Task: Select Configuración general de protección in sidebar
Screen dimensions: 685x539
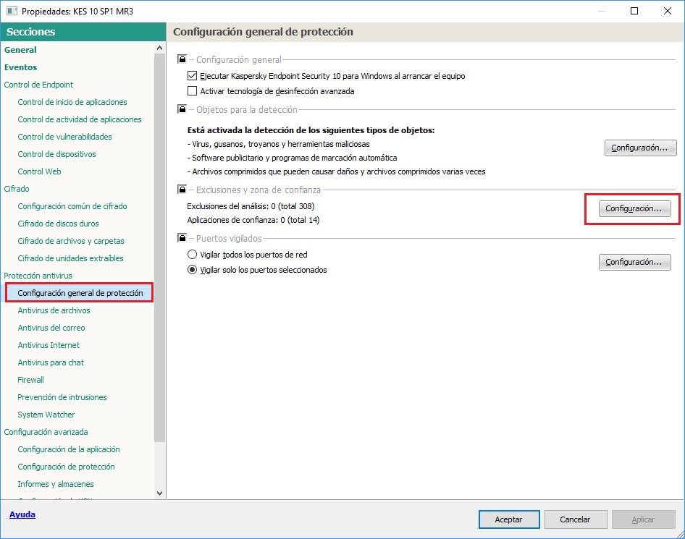Action: click(x=80, y=293)
